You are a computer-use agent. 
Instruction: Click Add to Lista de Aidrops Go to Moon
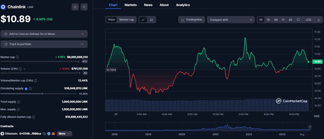(44, 34)
